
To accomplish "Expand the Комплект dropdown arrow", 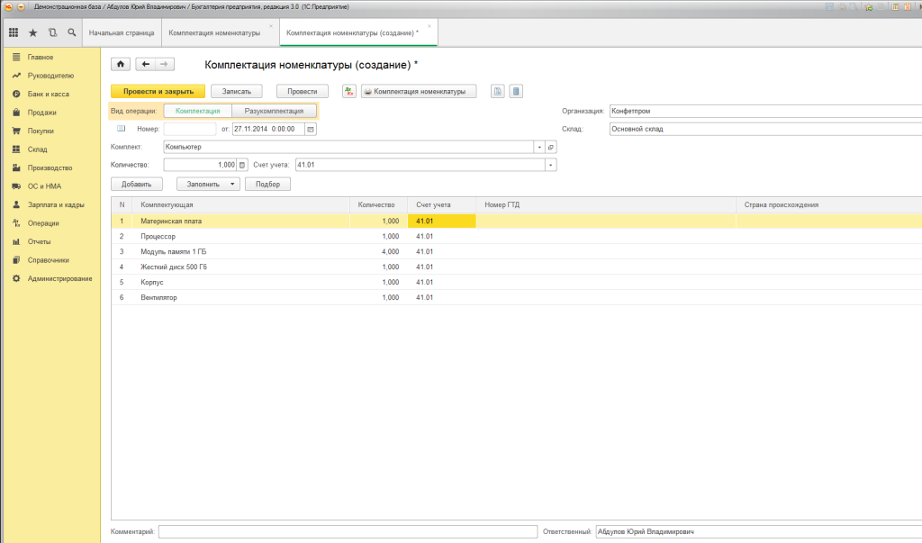I will pos(539,147).
